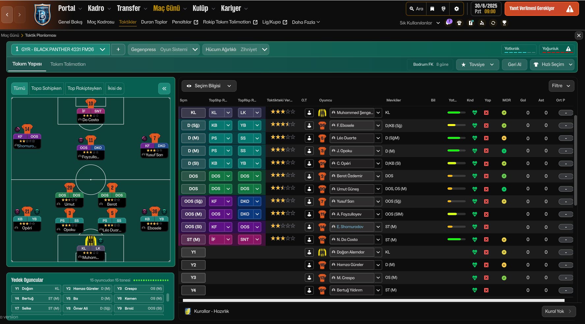
Task: Click the scouting search shortcut icon
Action: click(482, 23)
